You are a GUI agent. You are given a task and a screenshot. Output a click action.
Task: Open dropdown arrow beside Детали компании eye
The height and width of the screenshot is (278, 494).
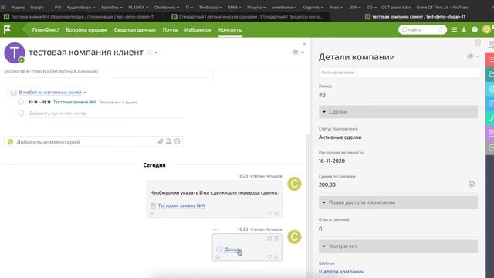click(477, 56)
